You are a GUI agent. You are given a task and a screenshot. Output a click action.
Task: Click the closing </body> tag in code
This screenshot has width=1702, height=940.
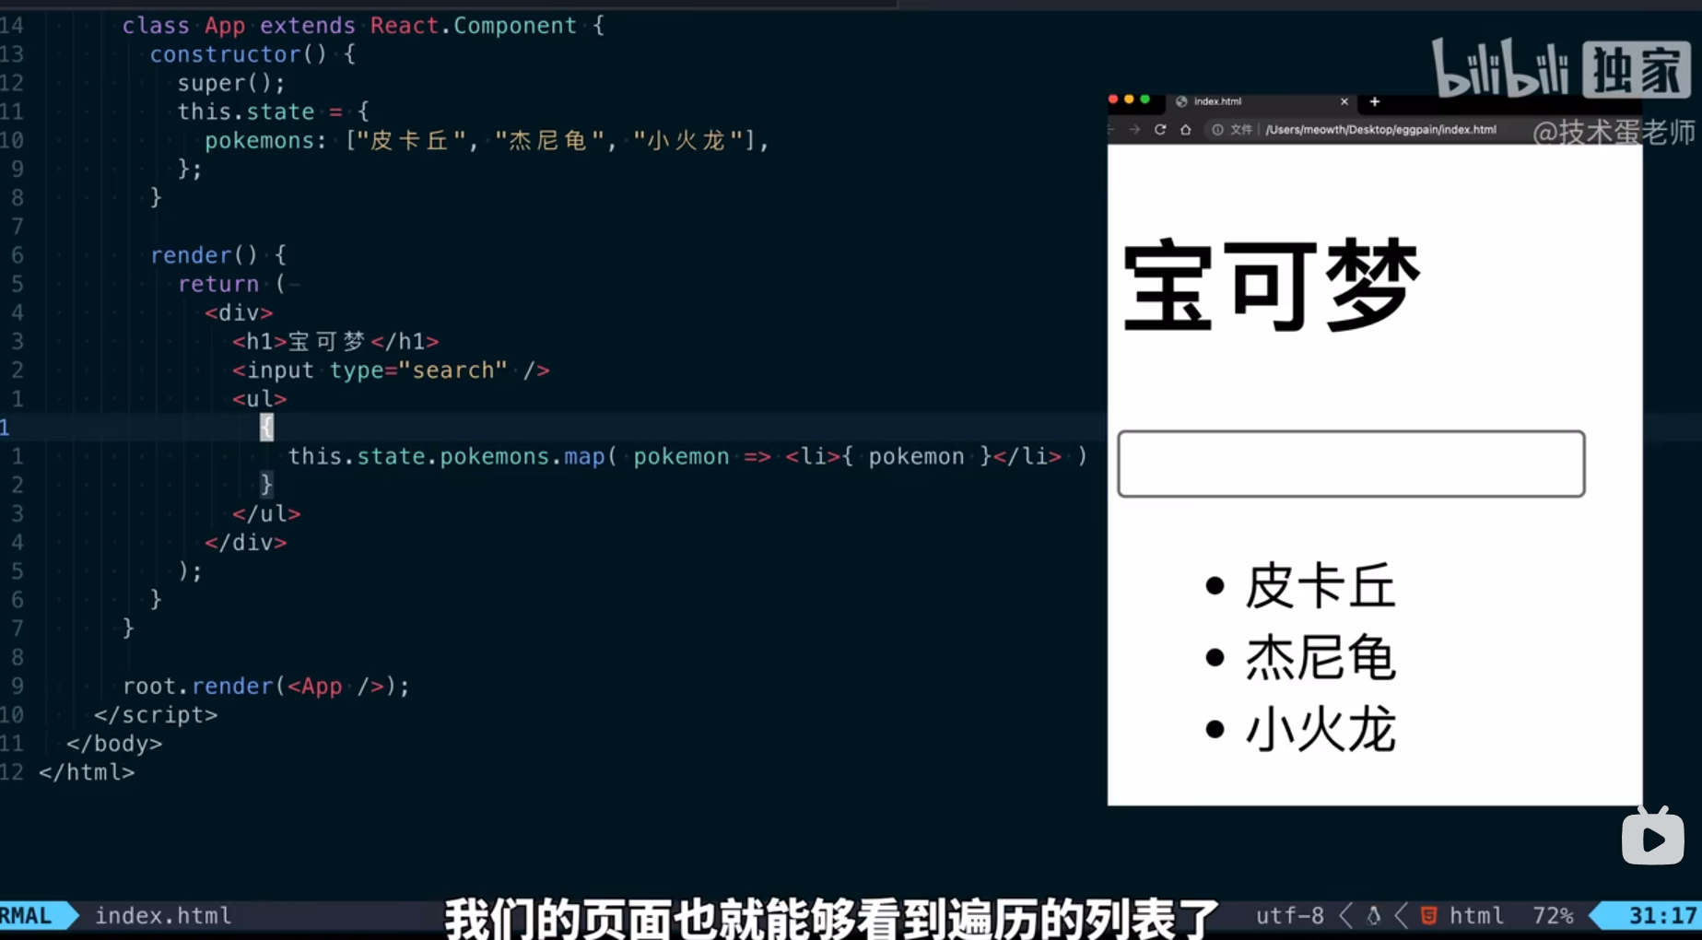(x=114, y=743)
